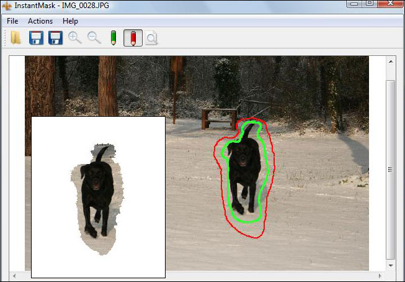The width and height of the screenshot is (405, 282).
Task: Click the horizontal scrollbar right arrow
Action: point(380,275)
